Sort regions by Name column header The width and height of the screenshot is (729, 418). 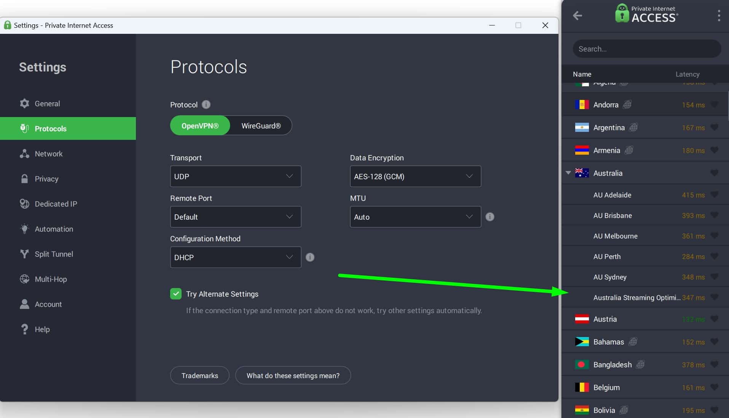(582, 74)
